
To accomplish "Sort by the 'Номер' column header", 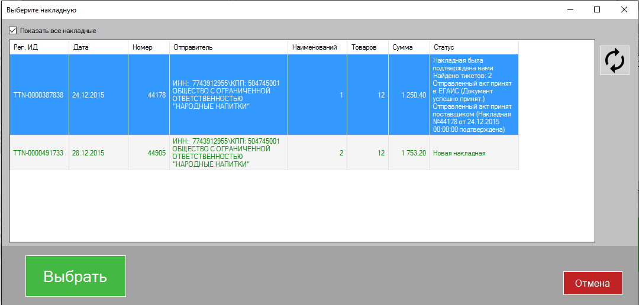I will click(149, 47).
